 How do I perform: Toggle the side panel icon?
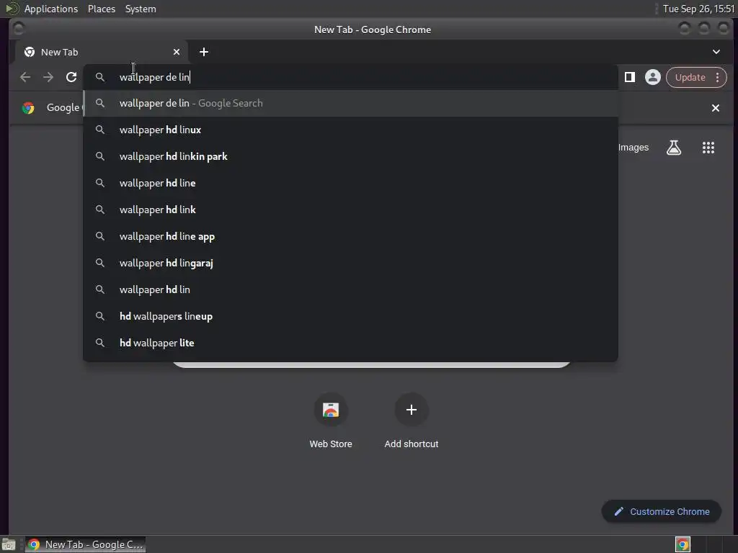(630, 77)
